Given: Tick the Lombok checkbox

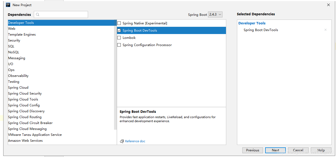Looking at the screenshot, I should [x=119, y=38].
